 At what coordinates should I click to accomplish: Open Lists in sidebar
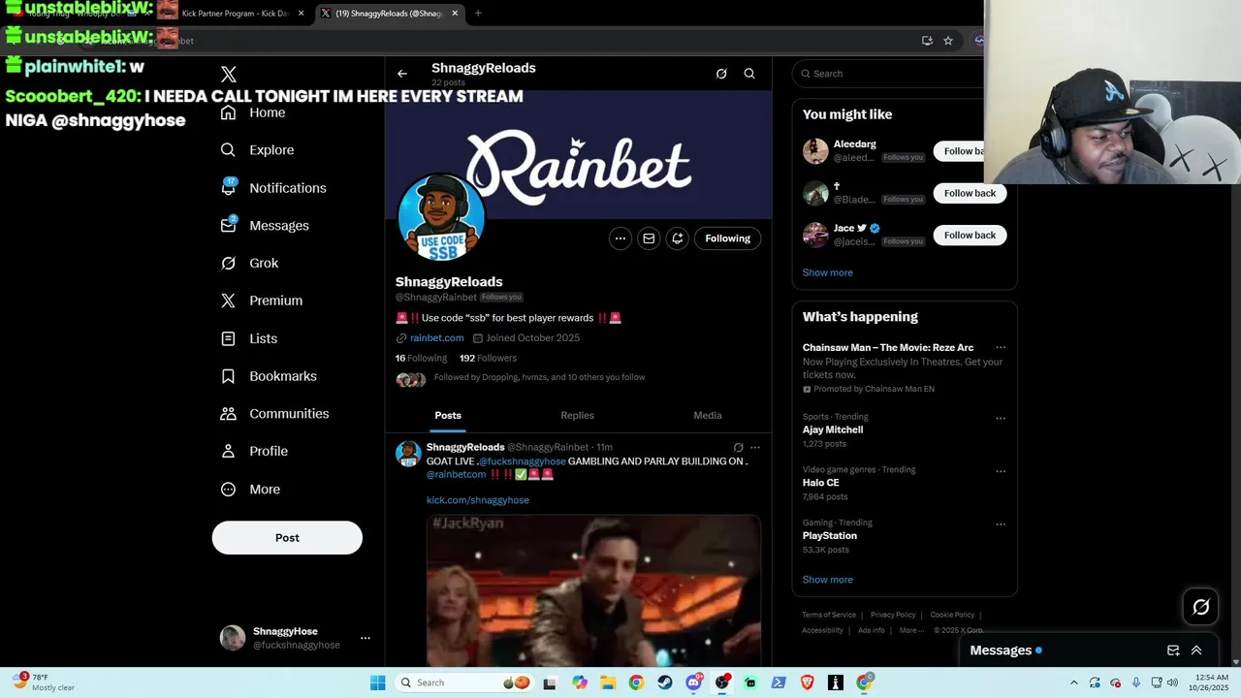click(x=249, y=338)
